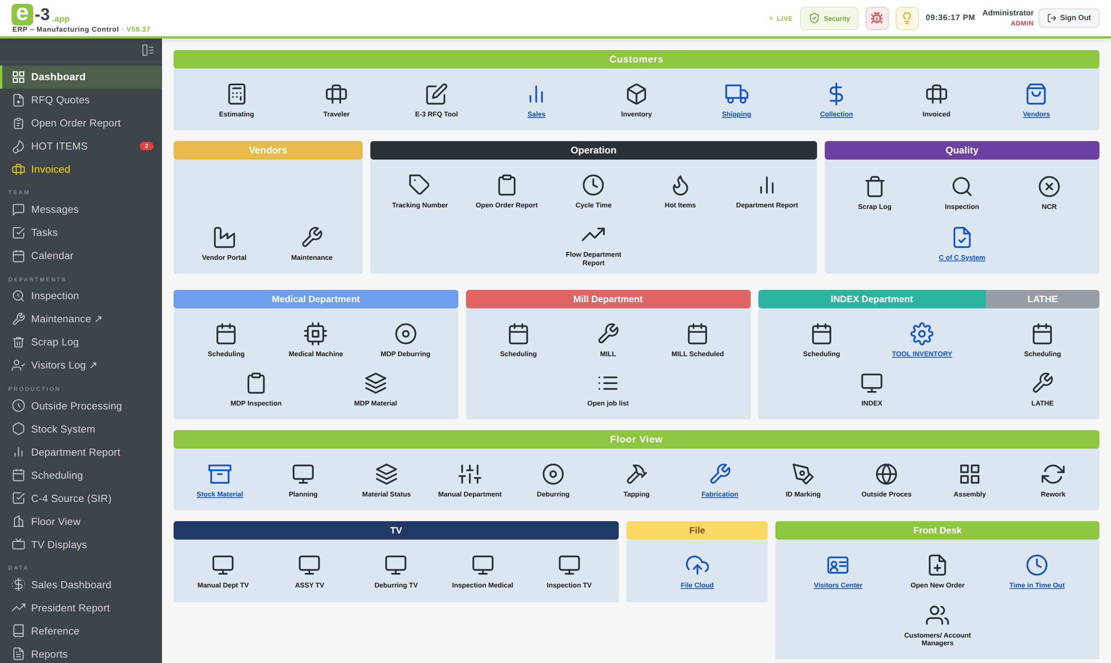Open the Tapping hammer icon
Image resolution: width=1111 pixels, height=663 pixels.
coord(636,474)
